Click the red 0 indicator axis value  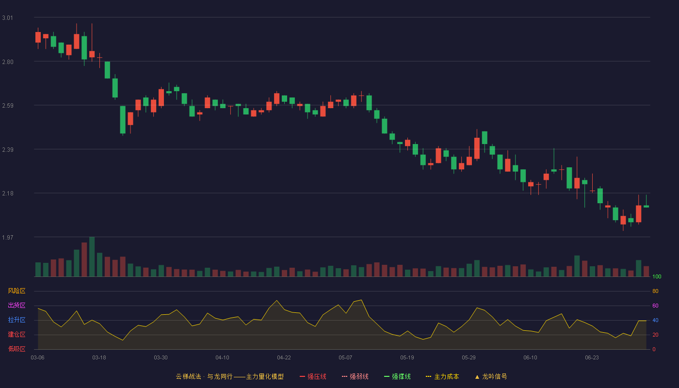click(x=654, y=349)
